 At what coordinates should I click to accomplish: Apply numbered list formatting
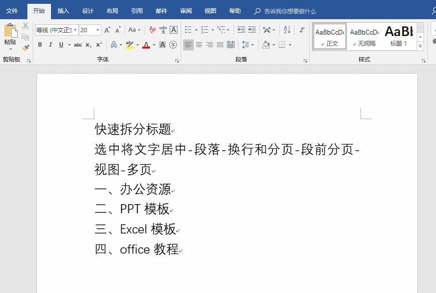click(205, 30)
